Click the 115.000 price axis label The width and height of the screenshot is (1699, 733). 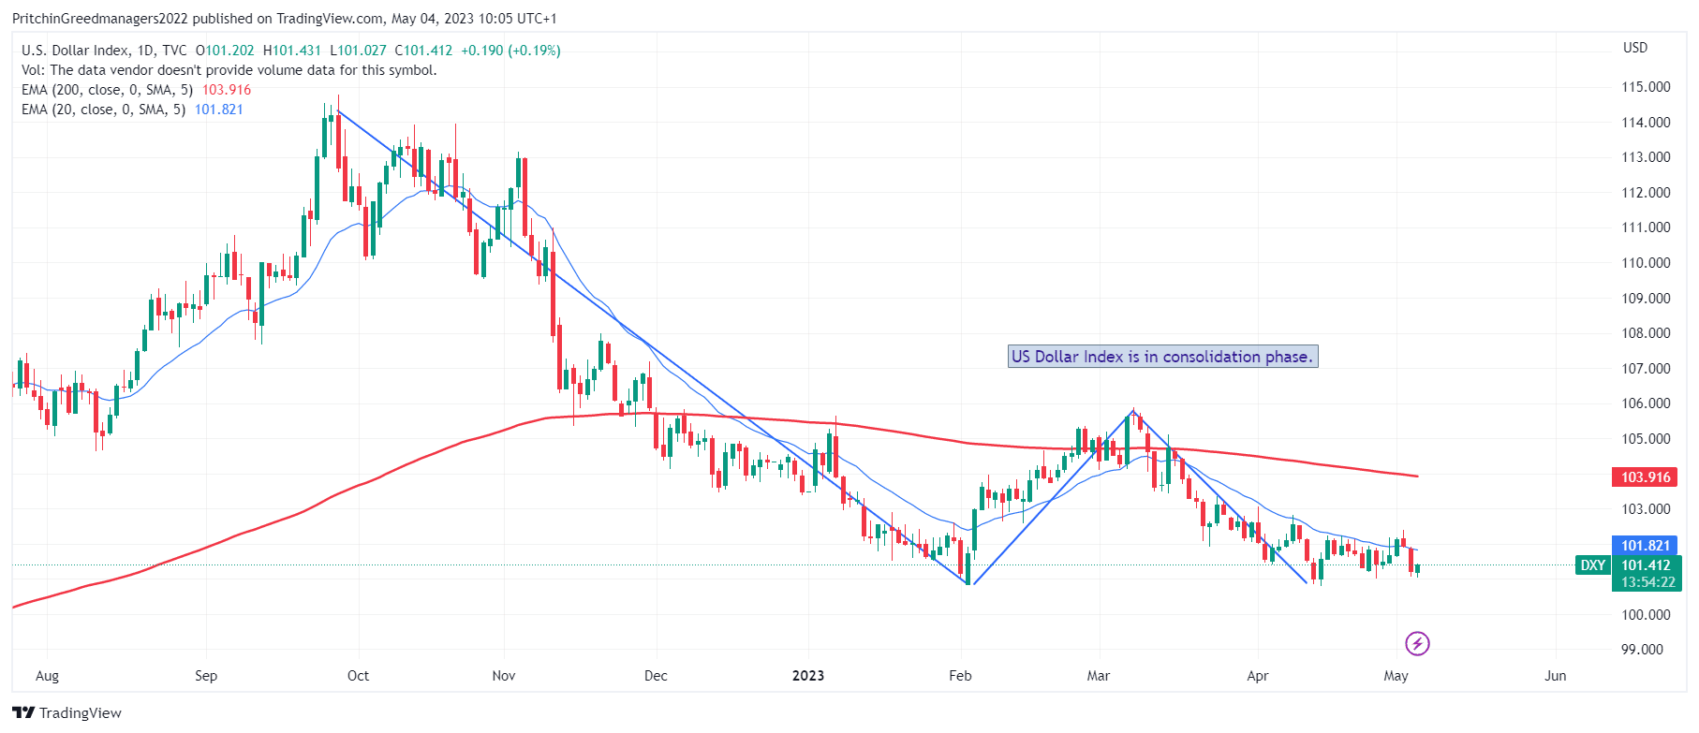[1646, 87]
